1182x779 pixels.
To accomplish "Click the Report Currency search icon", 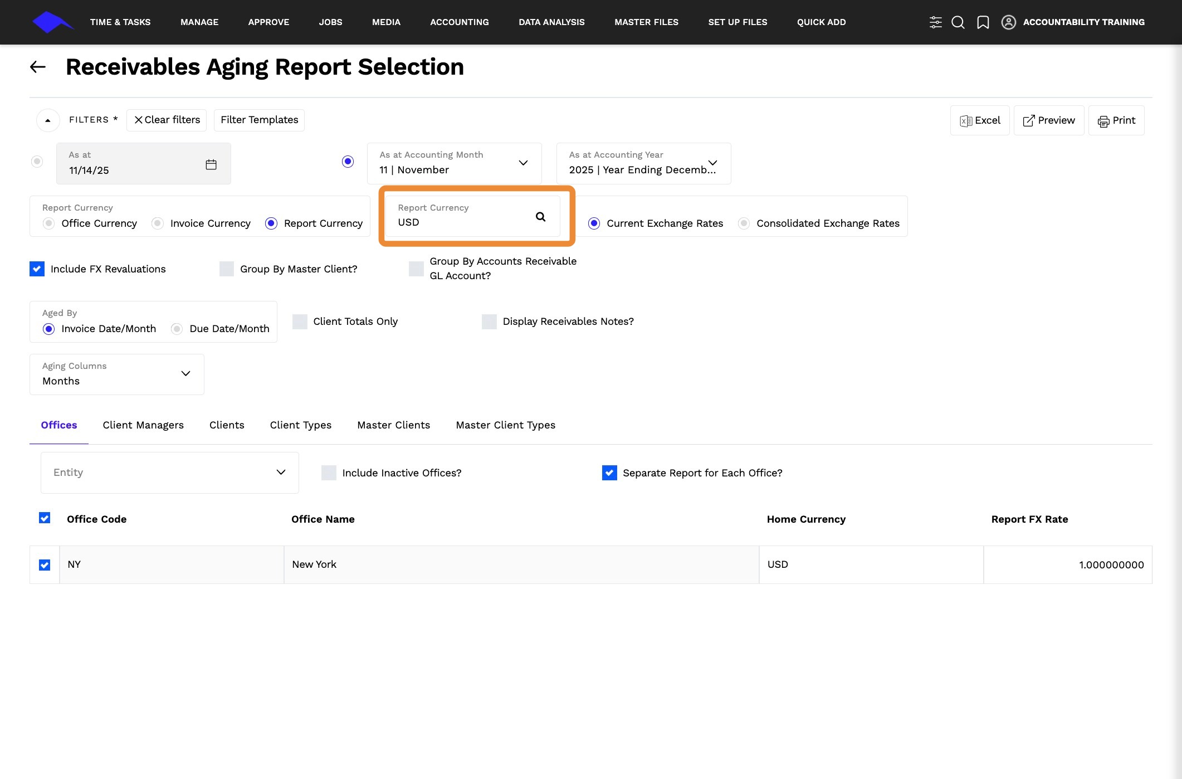I will 540,217.
